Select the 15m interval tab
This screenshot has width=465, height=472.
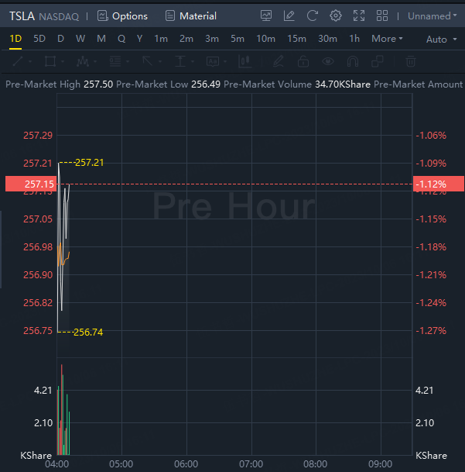(x=296, y=39)
